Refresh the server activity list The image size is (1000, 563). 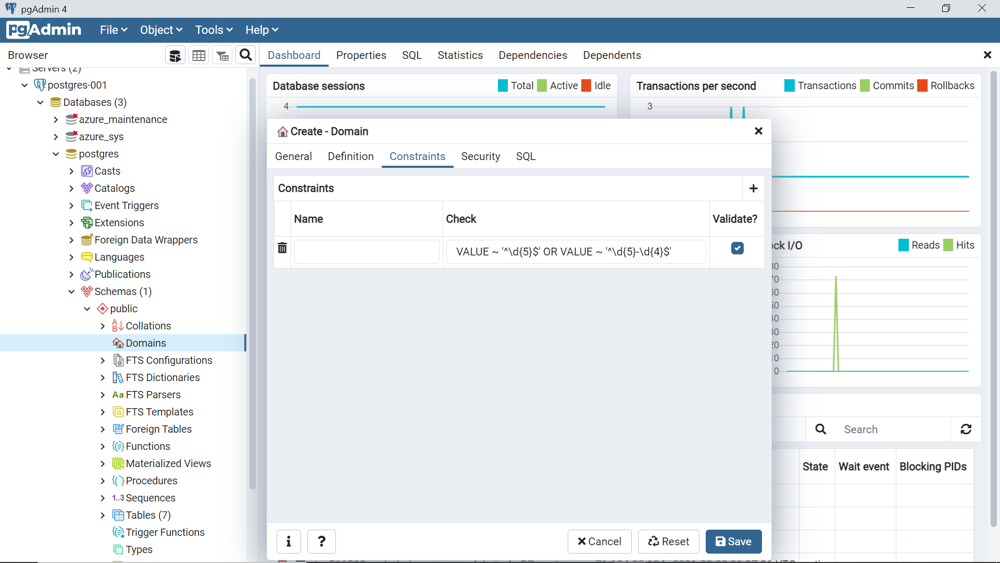(x=966, y=429)
